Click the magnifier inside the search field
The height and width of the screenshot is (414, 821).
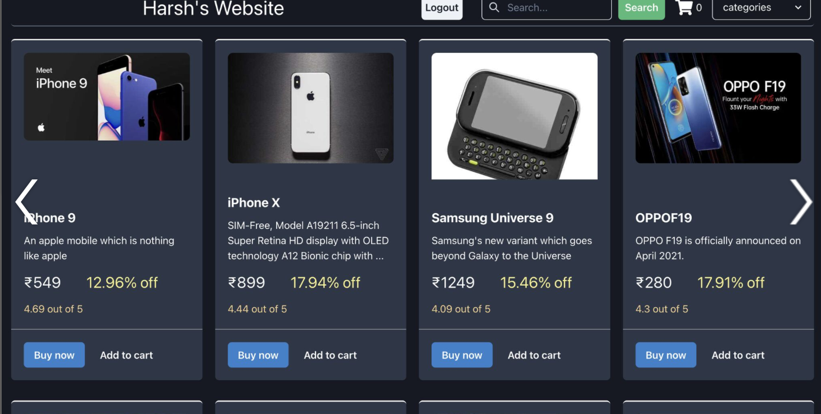[x=494, y=8]
